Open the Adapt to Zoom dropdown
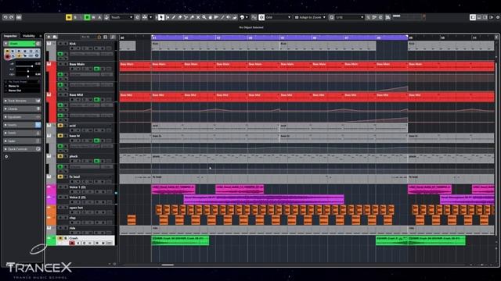 click(x=310, y=17)
